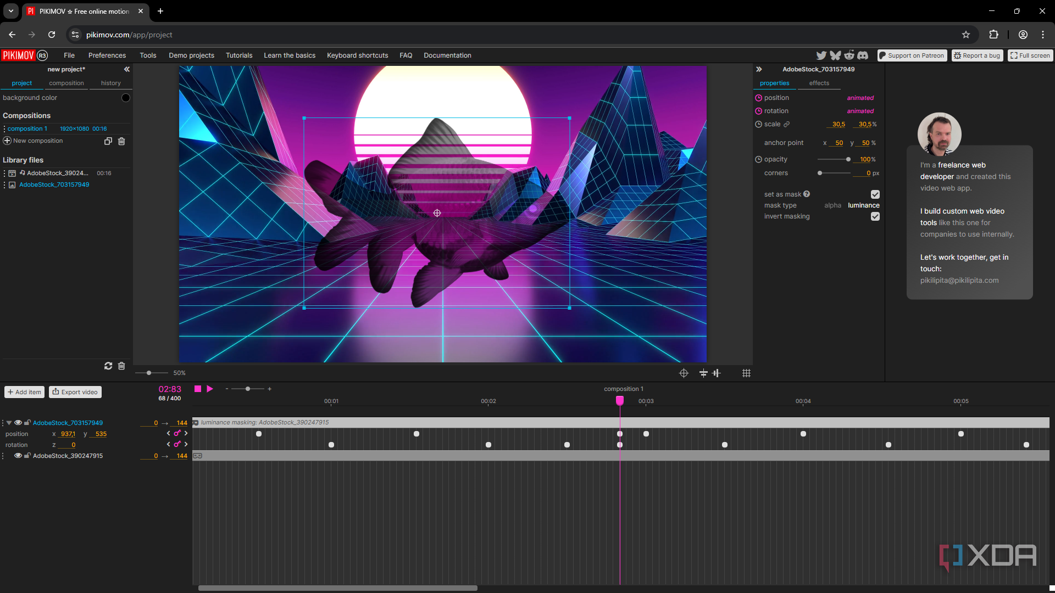This screenshot has height=593, width=1055.
Task: Uncheck the invert masking checkbox
Action: click(875, 216)
